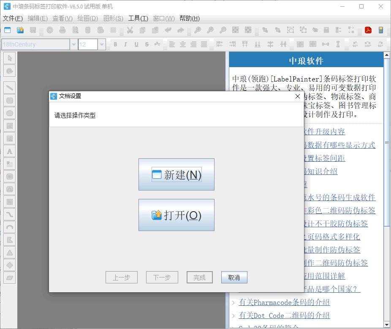Click the 下一步 button
The height and width of the screenshot is (329, 391).
162,277
